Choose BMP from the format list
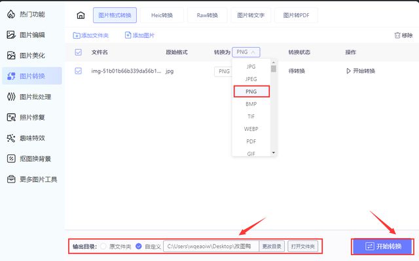This screenshot has height=261, width=419. click(x=251, y=104)
